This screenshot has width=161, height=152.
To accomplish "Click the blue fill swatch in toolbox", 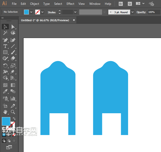I will tap(6, 121).
